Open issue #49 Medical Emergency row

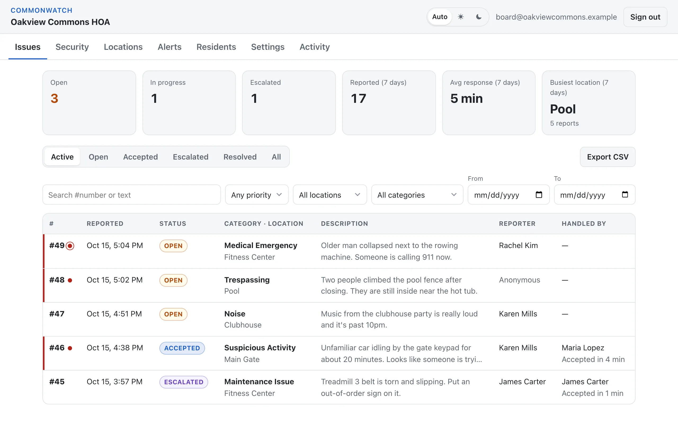(339, 251)
